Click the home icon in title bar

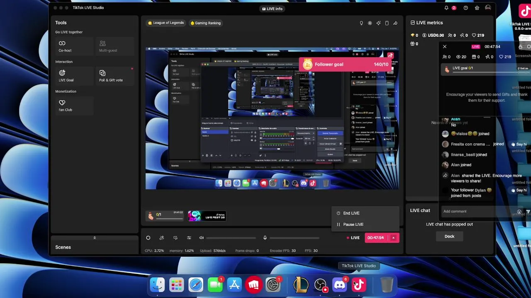(477, 8)
